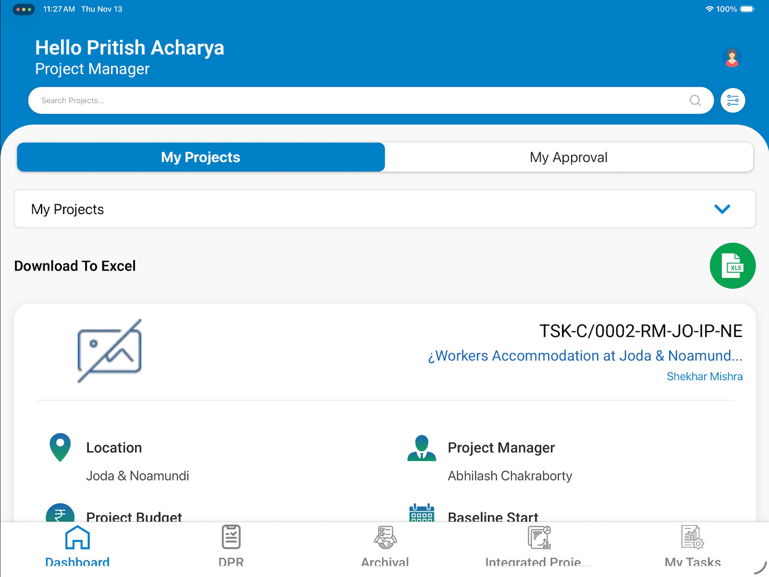Tap the Dashboard home icon

click(77, 537)
